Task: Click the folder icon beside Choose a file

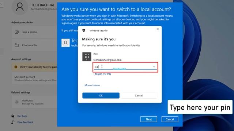Action: coord(16,45)
